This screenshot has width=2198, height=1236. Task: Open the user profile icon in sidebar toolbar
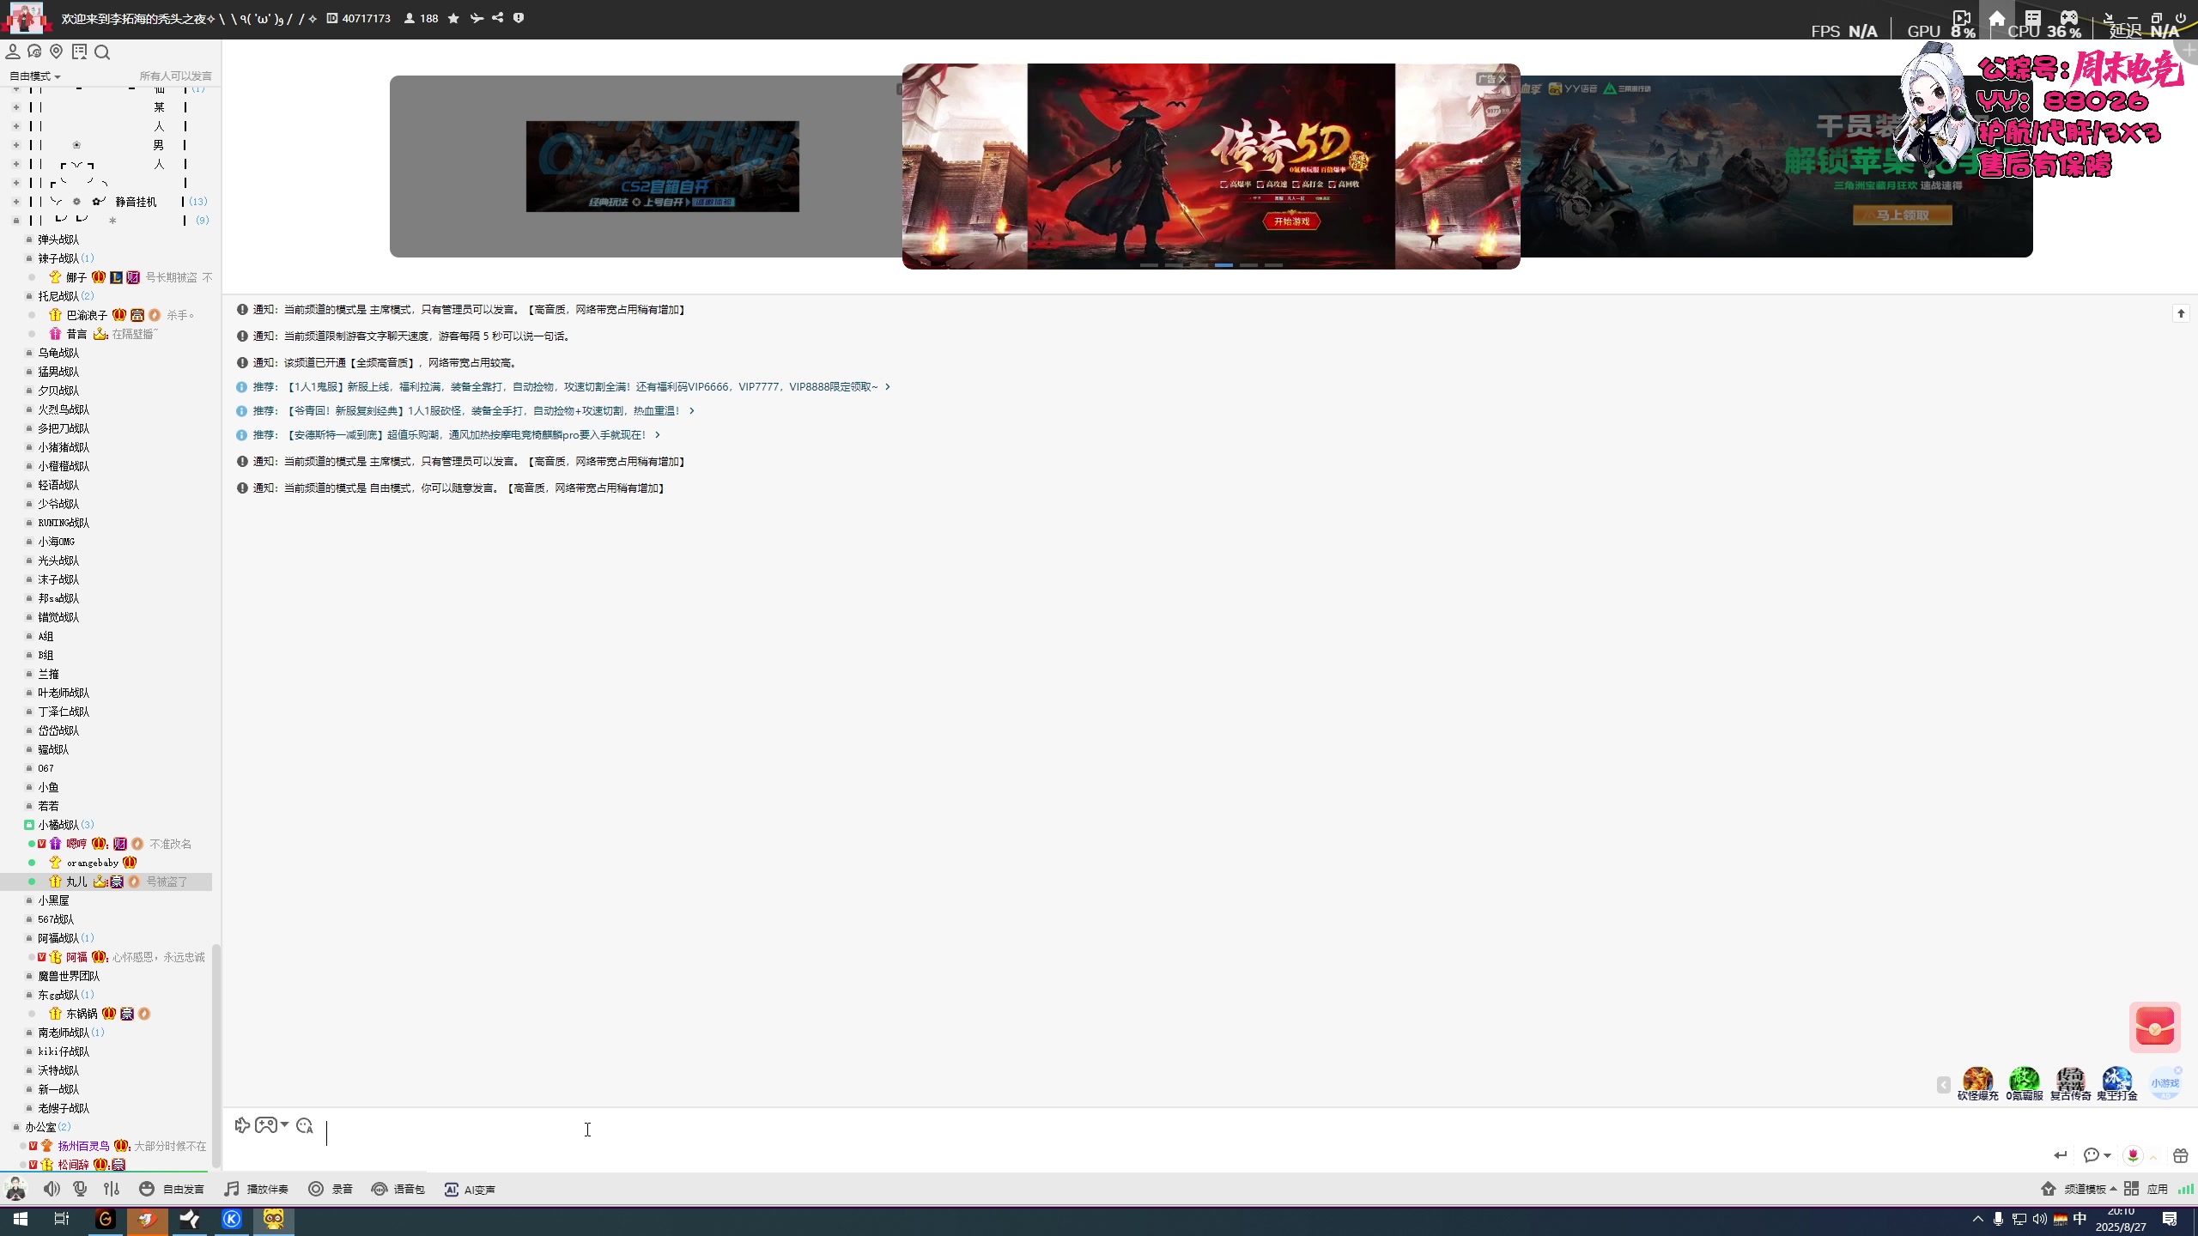pos(13,51)
